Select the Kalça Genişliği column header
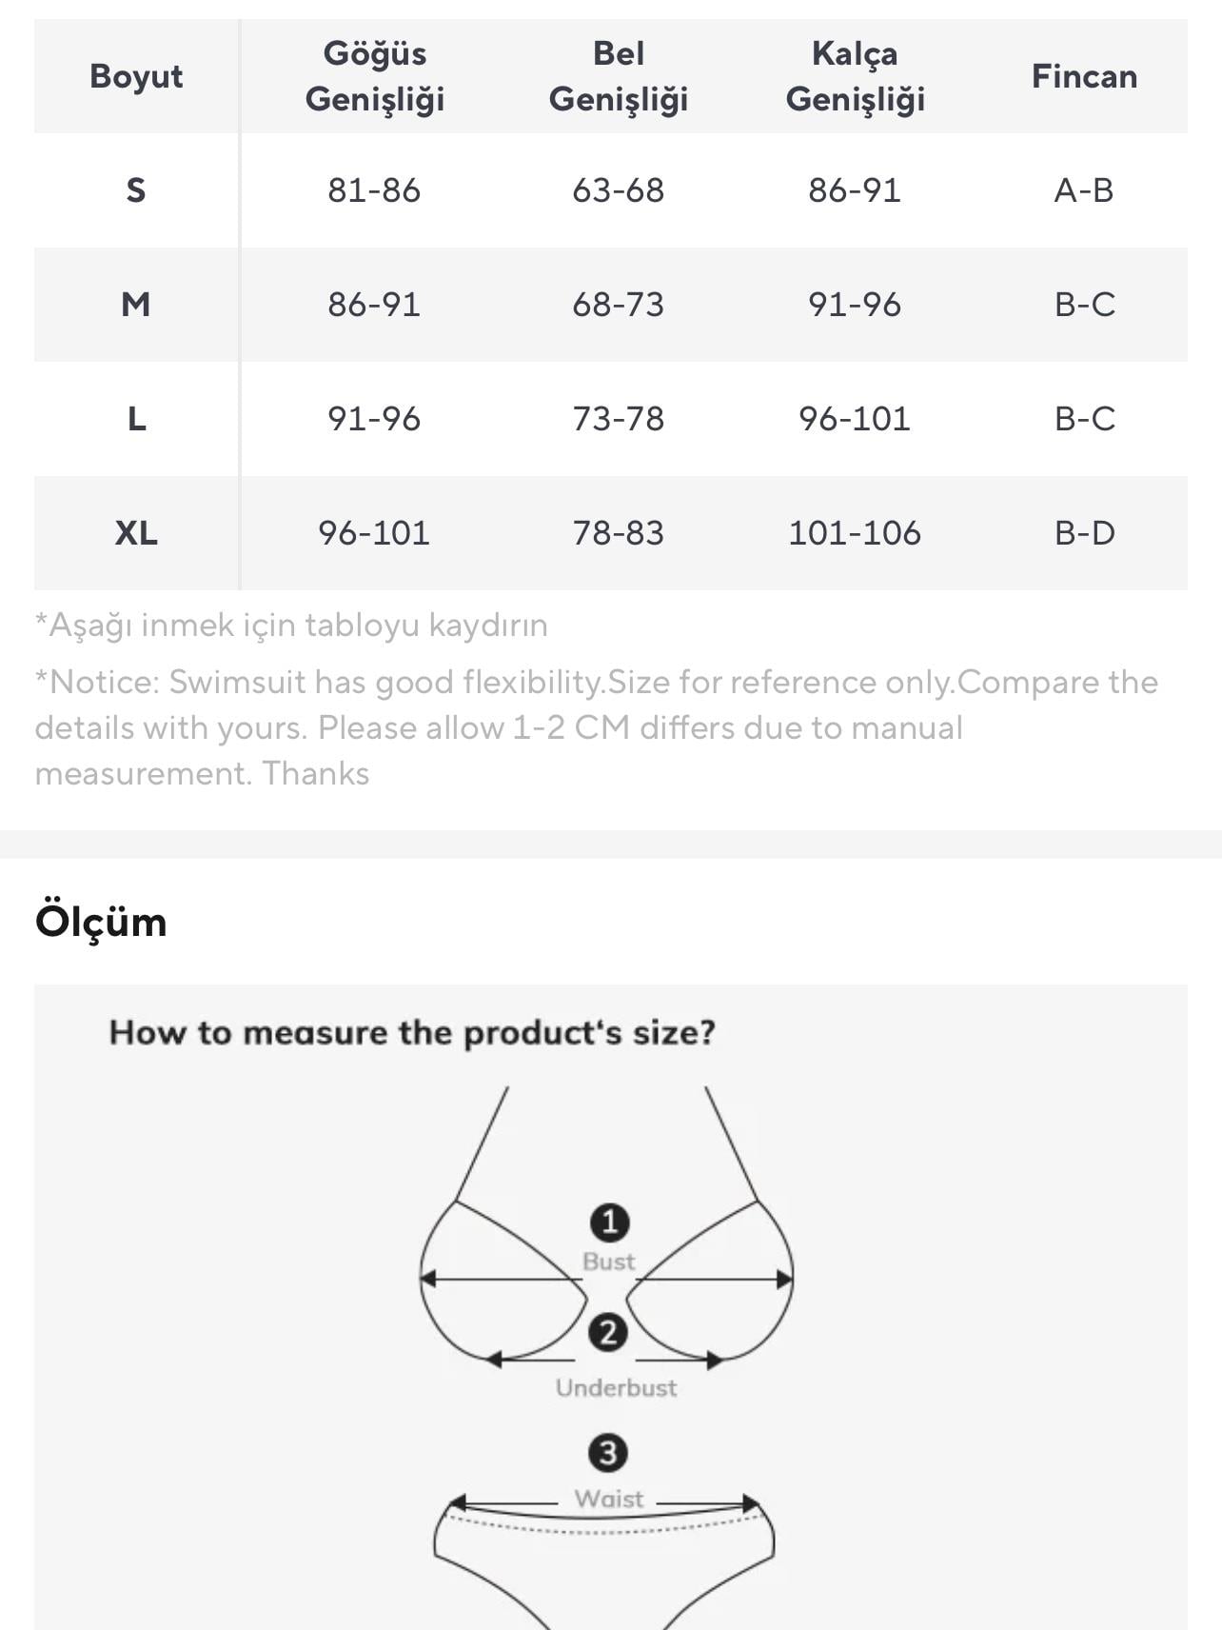 (855, 76)
